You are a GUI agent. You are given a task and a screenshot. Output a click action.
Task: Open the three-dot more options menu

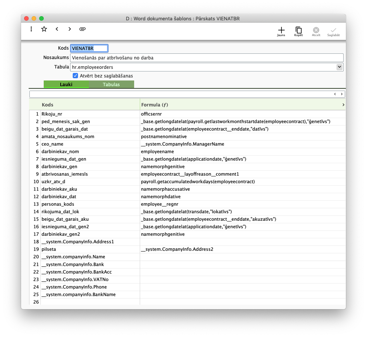pos(31,29)
